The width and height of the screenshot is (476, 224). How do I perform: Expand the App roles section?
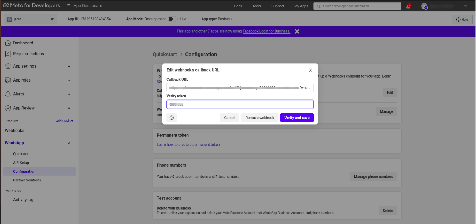(69, 80)
